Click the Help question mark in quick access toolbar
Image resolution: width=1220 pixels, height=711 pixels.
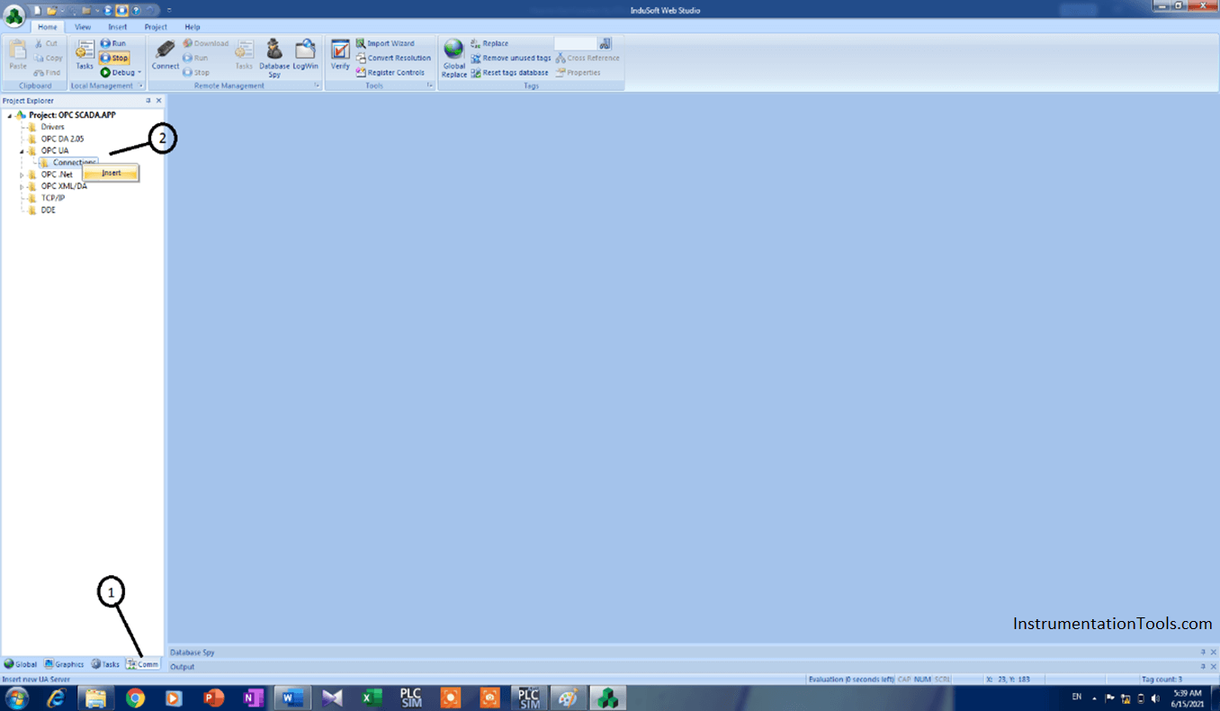pyautogui.click(x=135, y=10)
